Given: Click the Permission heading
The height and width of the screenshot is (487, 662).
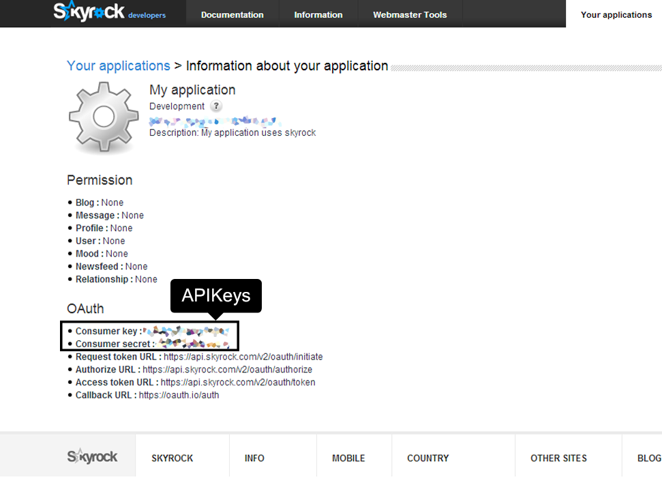Looking at the screenshot, I should (x=100, y=180).
